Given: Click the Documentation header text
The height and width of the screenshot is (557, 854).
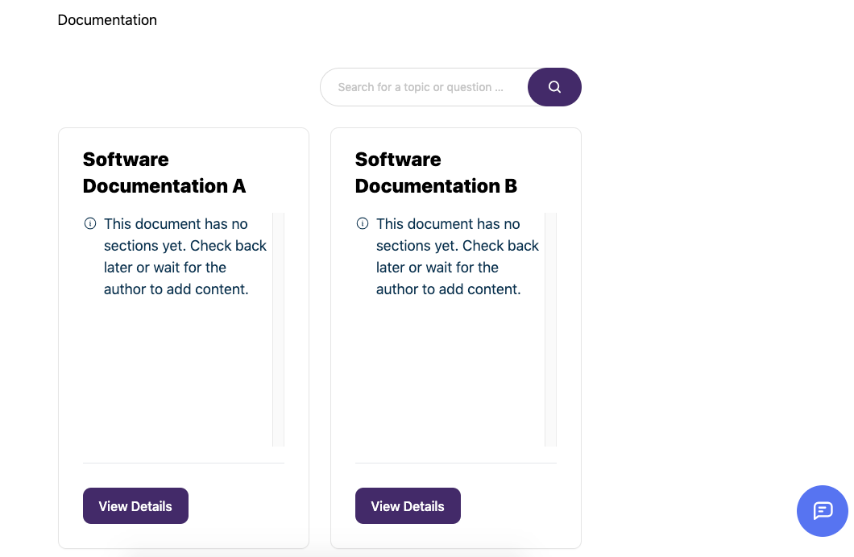Looking at the screenshot, I should 107,20.
